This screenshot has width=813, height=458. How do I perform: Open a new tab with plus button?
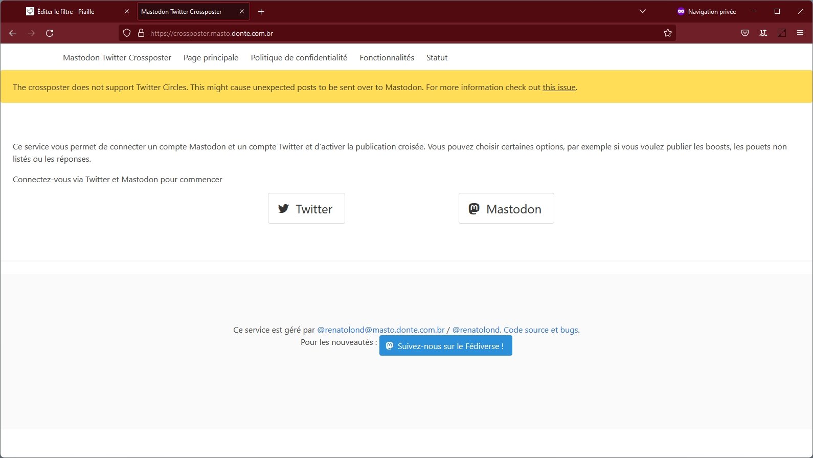(261, 11)
